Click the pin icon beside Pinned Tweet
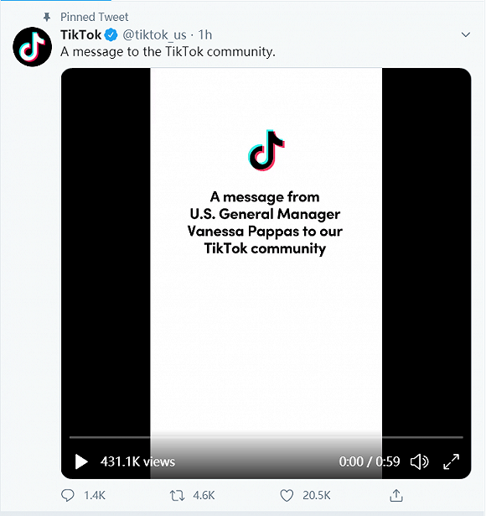Image resolution: width=486 pixels, height=516 pixels. [x=47, y=17]
